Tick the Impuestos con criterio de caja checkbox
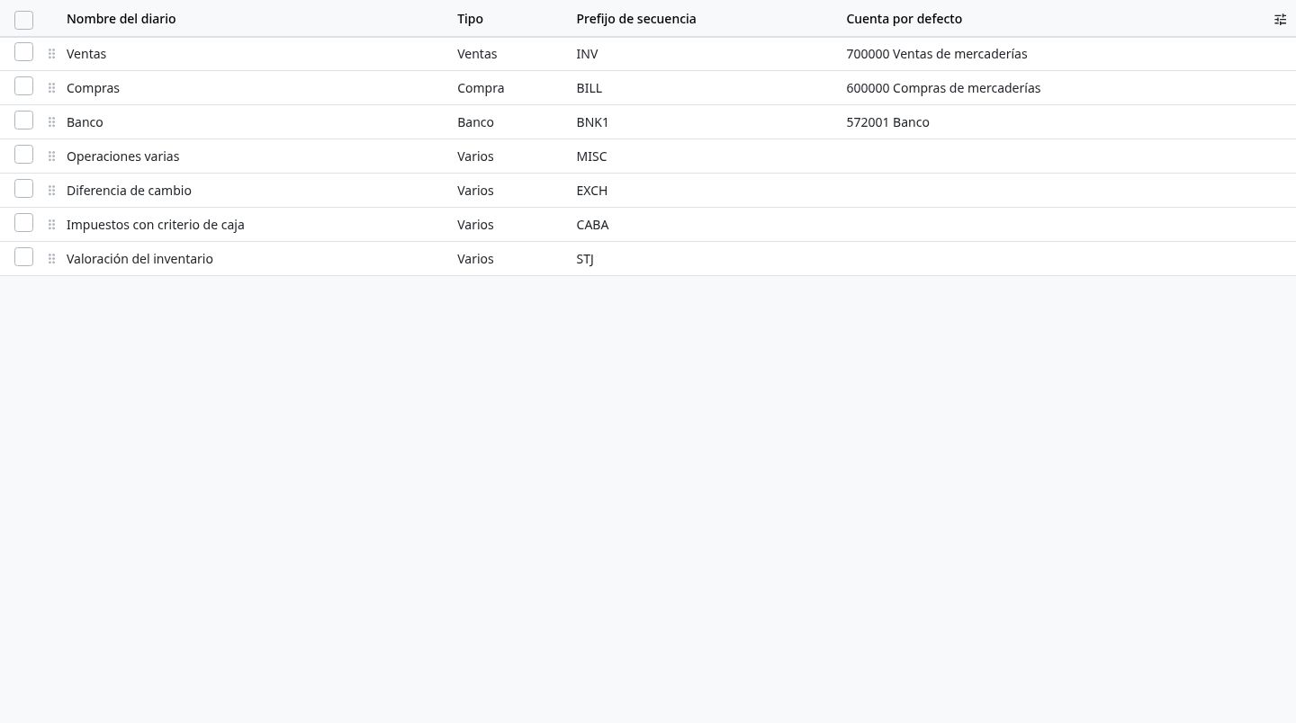 [x=24, y=223]
